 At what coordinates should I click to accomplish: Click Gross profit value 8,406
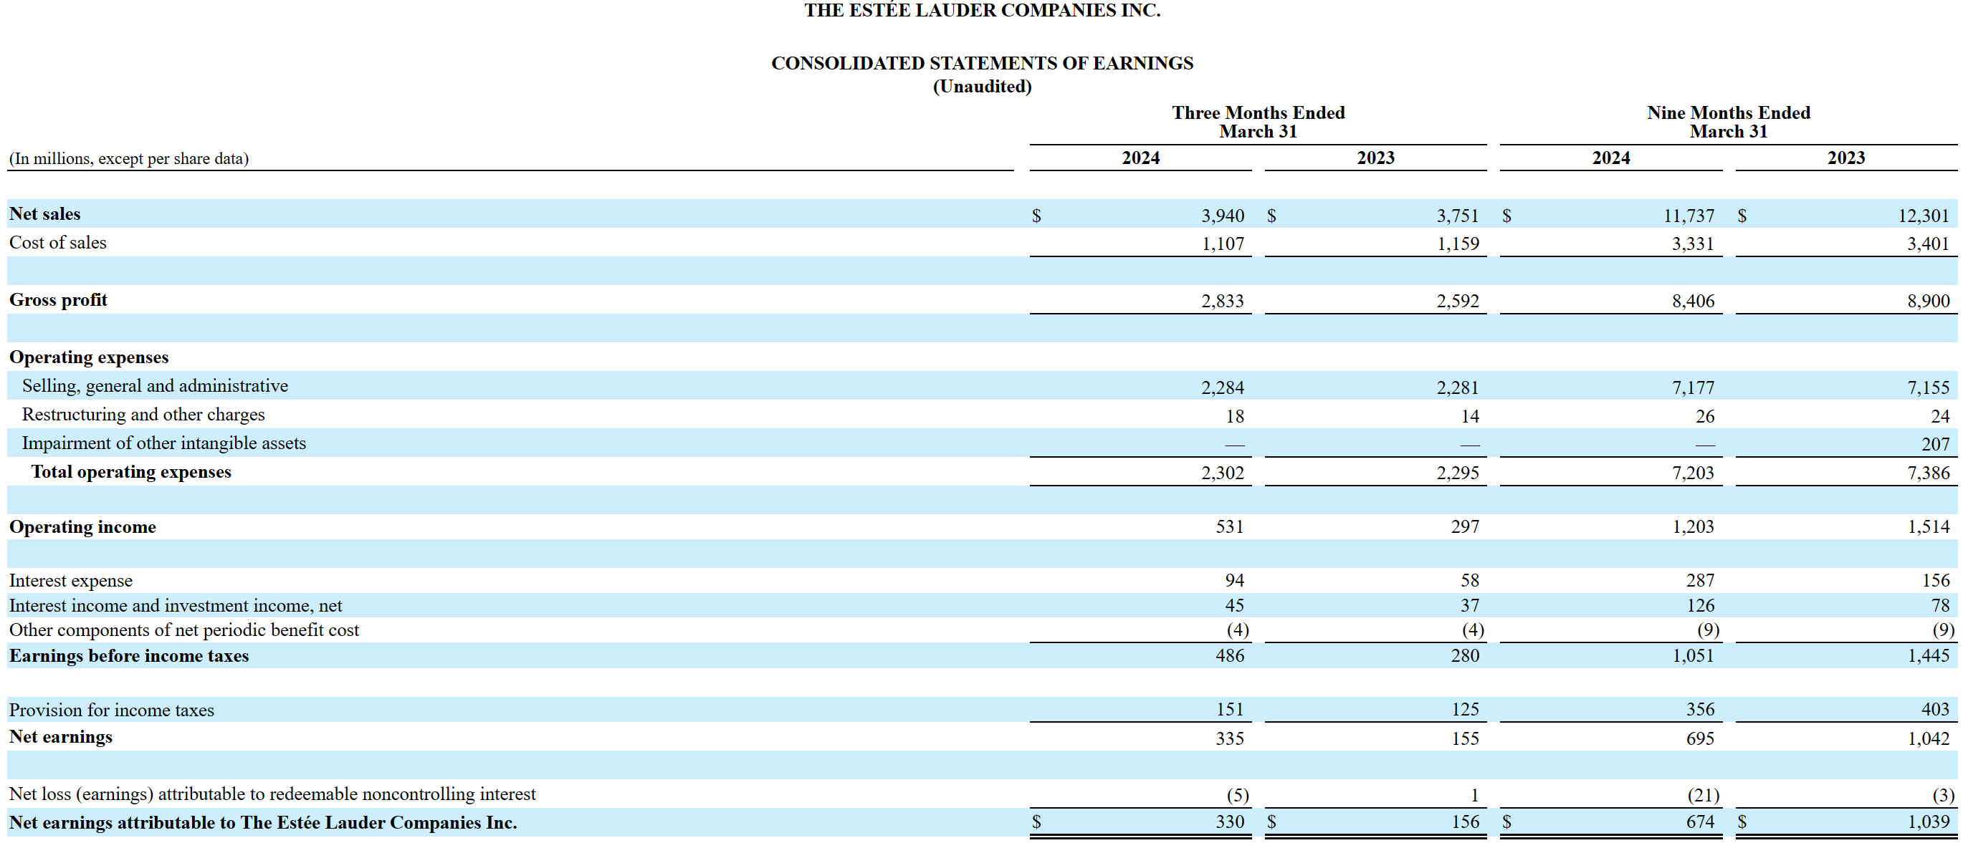click(x=1694, y=302)
